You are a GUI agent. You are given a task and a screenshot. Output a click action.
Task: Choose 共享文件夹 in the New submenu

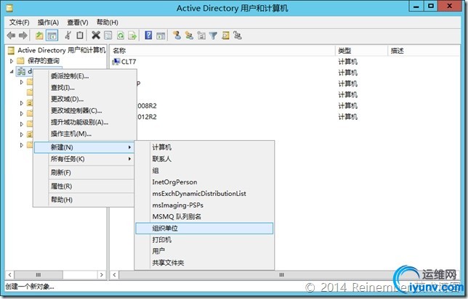tap(204, 263)
